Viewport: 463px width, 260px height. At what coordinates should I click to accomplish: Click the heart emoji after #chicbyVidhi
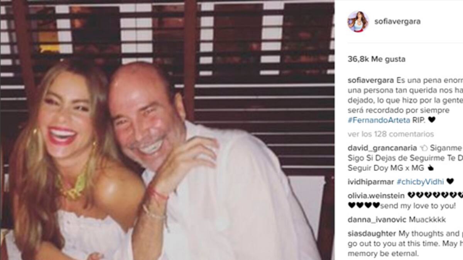coord(450,181)
